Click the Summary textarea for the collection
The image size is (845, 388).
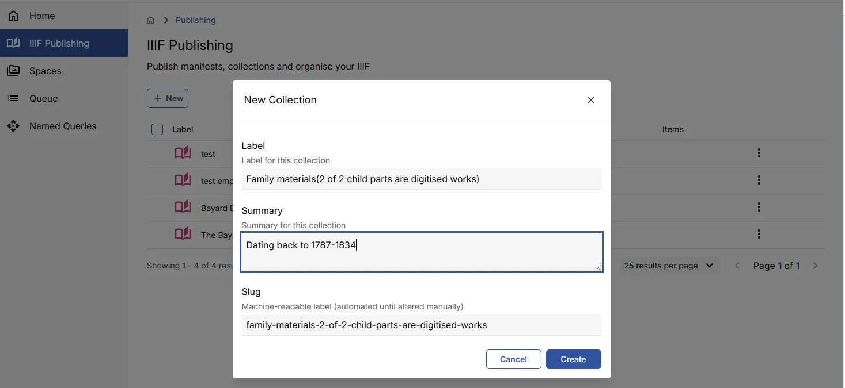(x=421, y=251)
